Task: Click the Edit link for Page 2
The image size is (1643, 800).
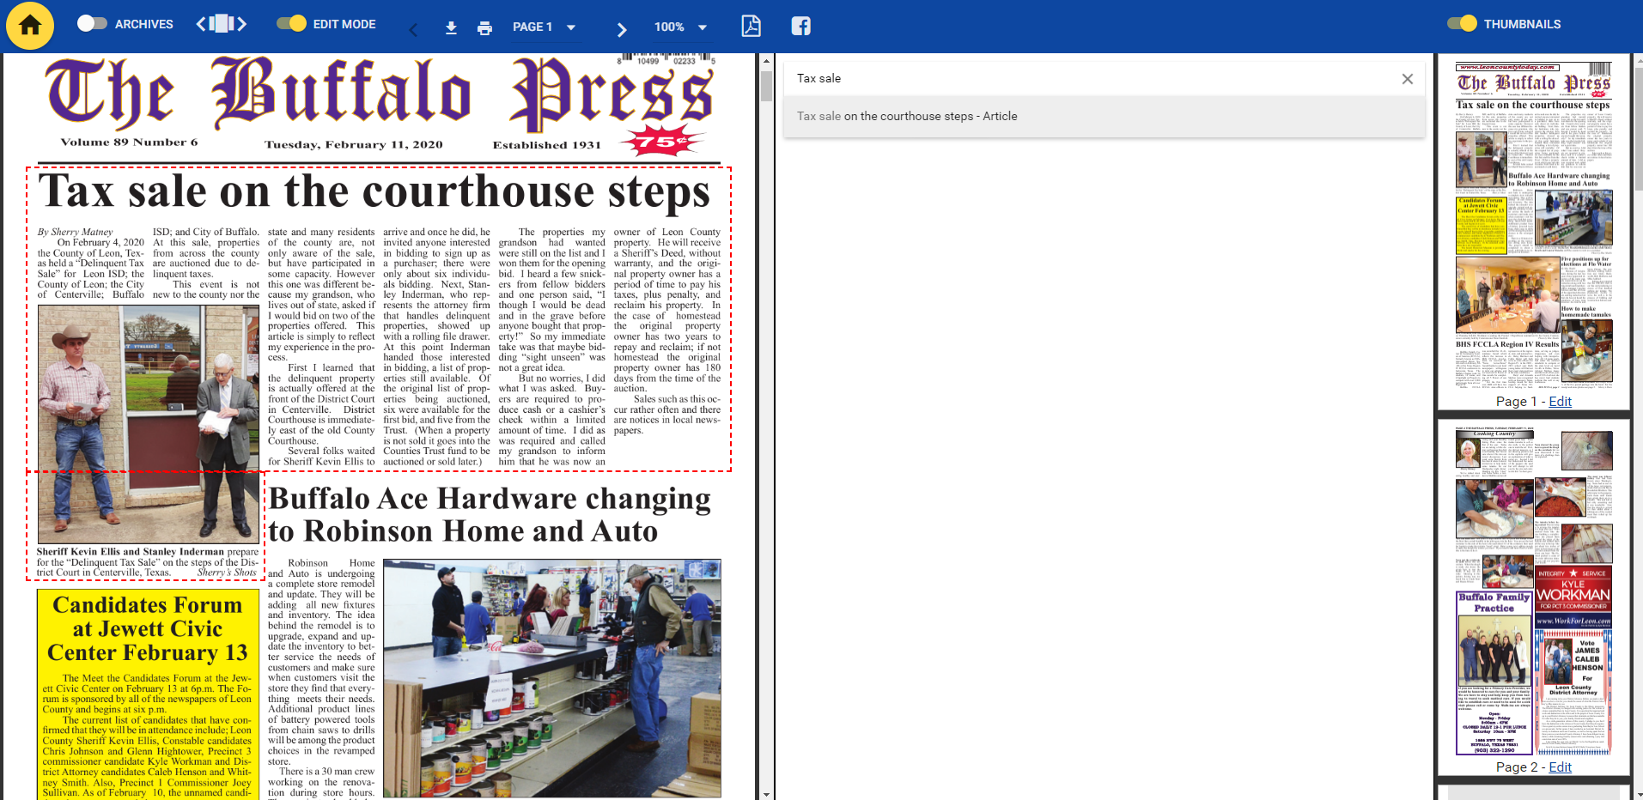Action: (1560, 767)
